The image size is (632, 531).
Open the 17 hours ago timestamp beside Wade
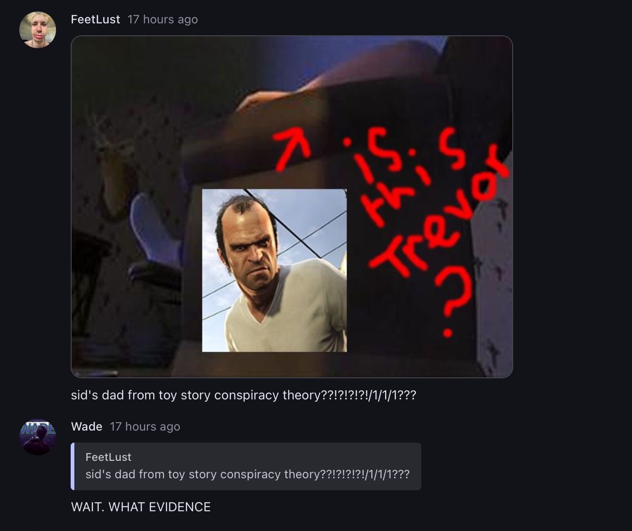[145, 426]
